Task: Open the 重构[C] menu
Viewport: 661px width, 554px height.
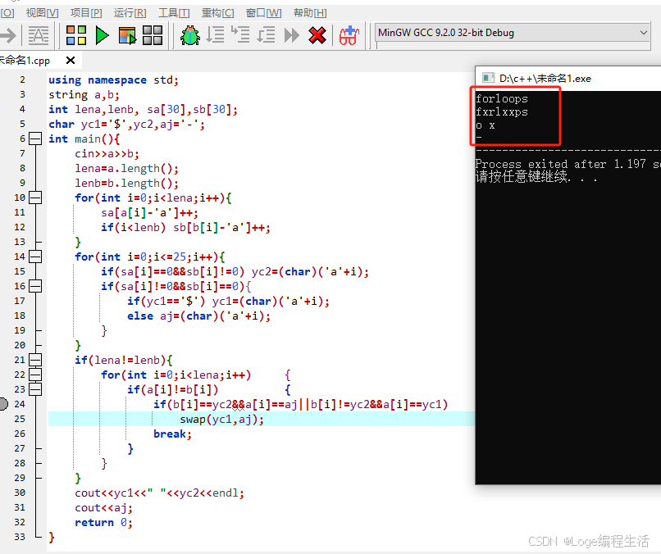Action: (218, 13)
